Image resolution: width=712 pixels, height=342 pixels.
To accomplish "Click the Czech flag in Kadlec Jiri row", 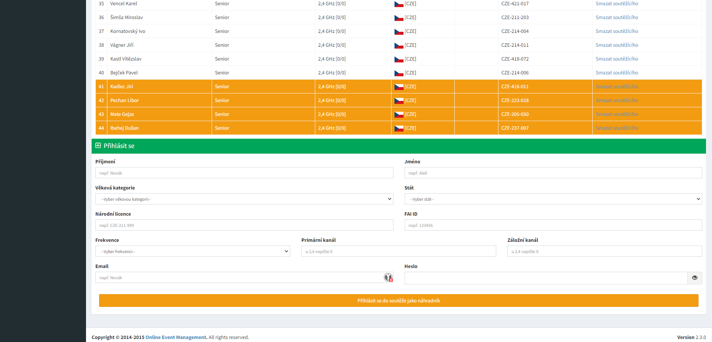I will (x=399, y=87).
